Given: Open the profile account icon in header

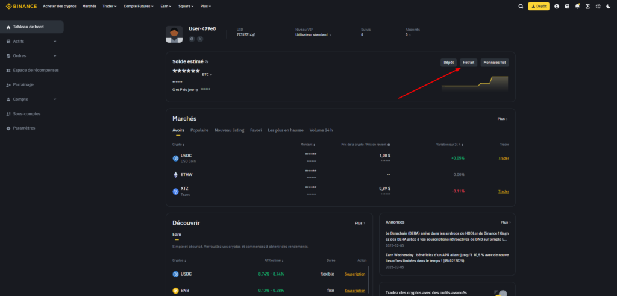Looking at the screenshot, I should (557, 6).
